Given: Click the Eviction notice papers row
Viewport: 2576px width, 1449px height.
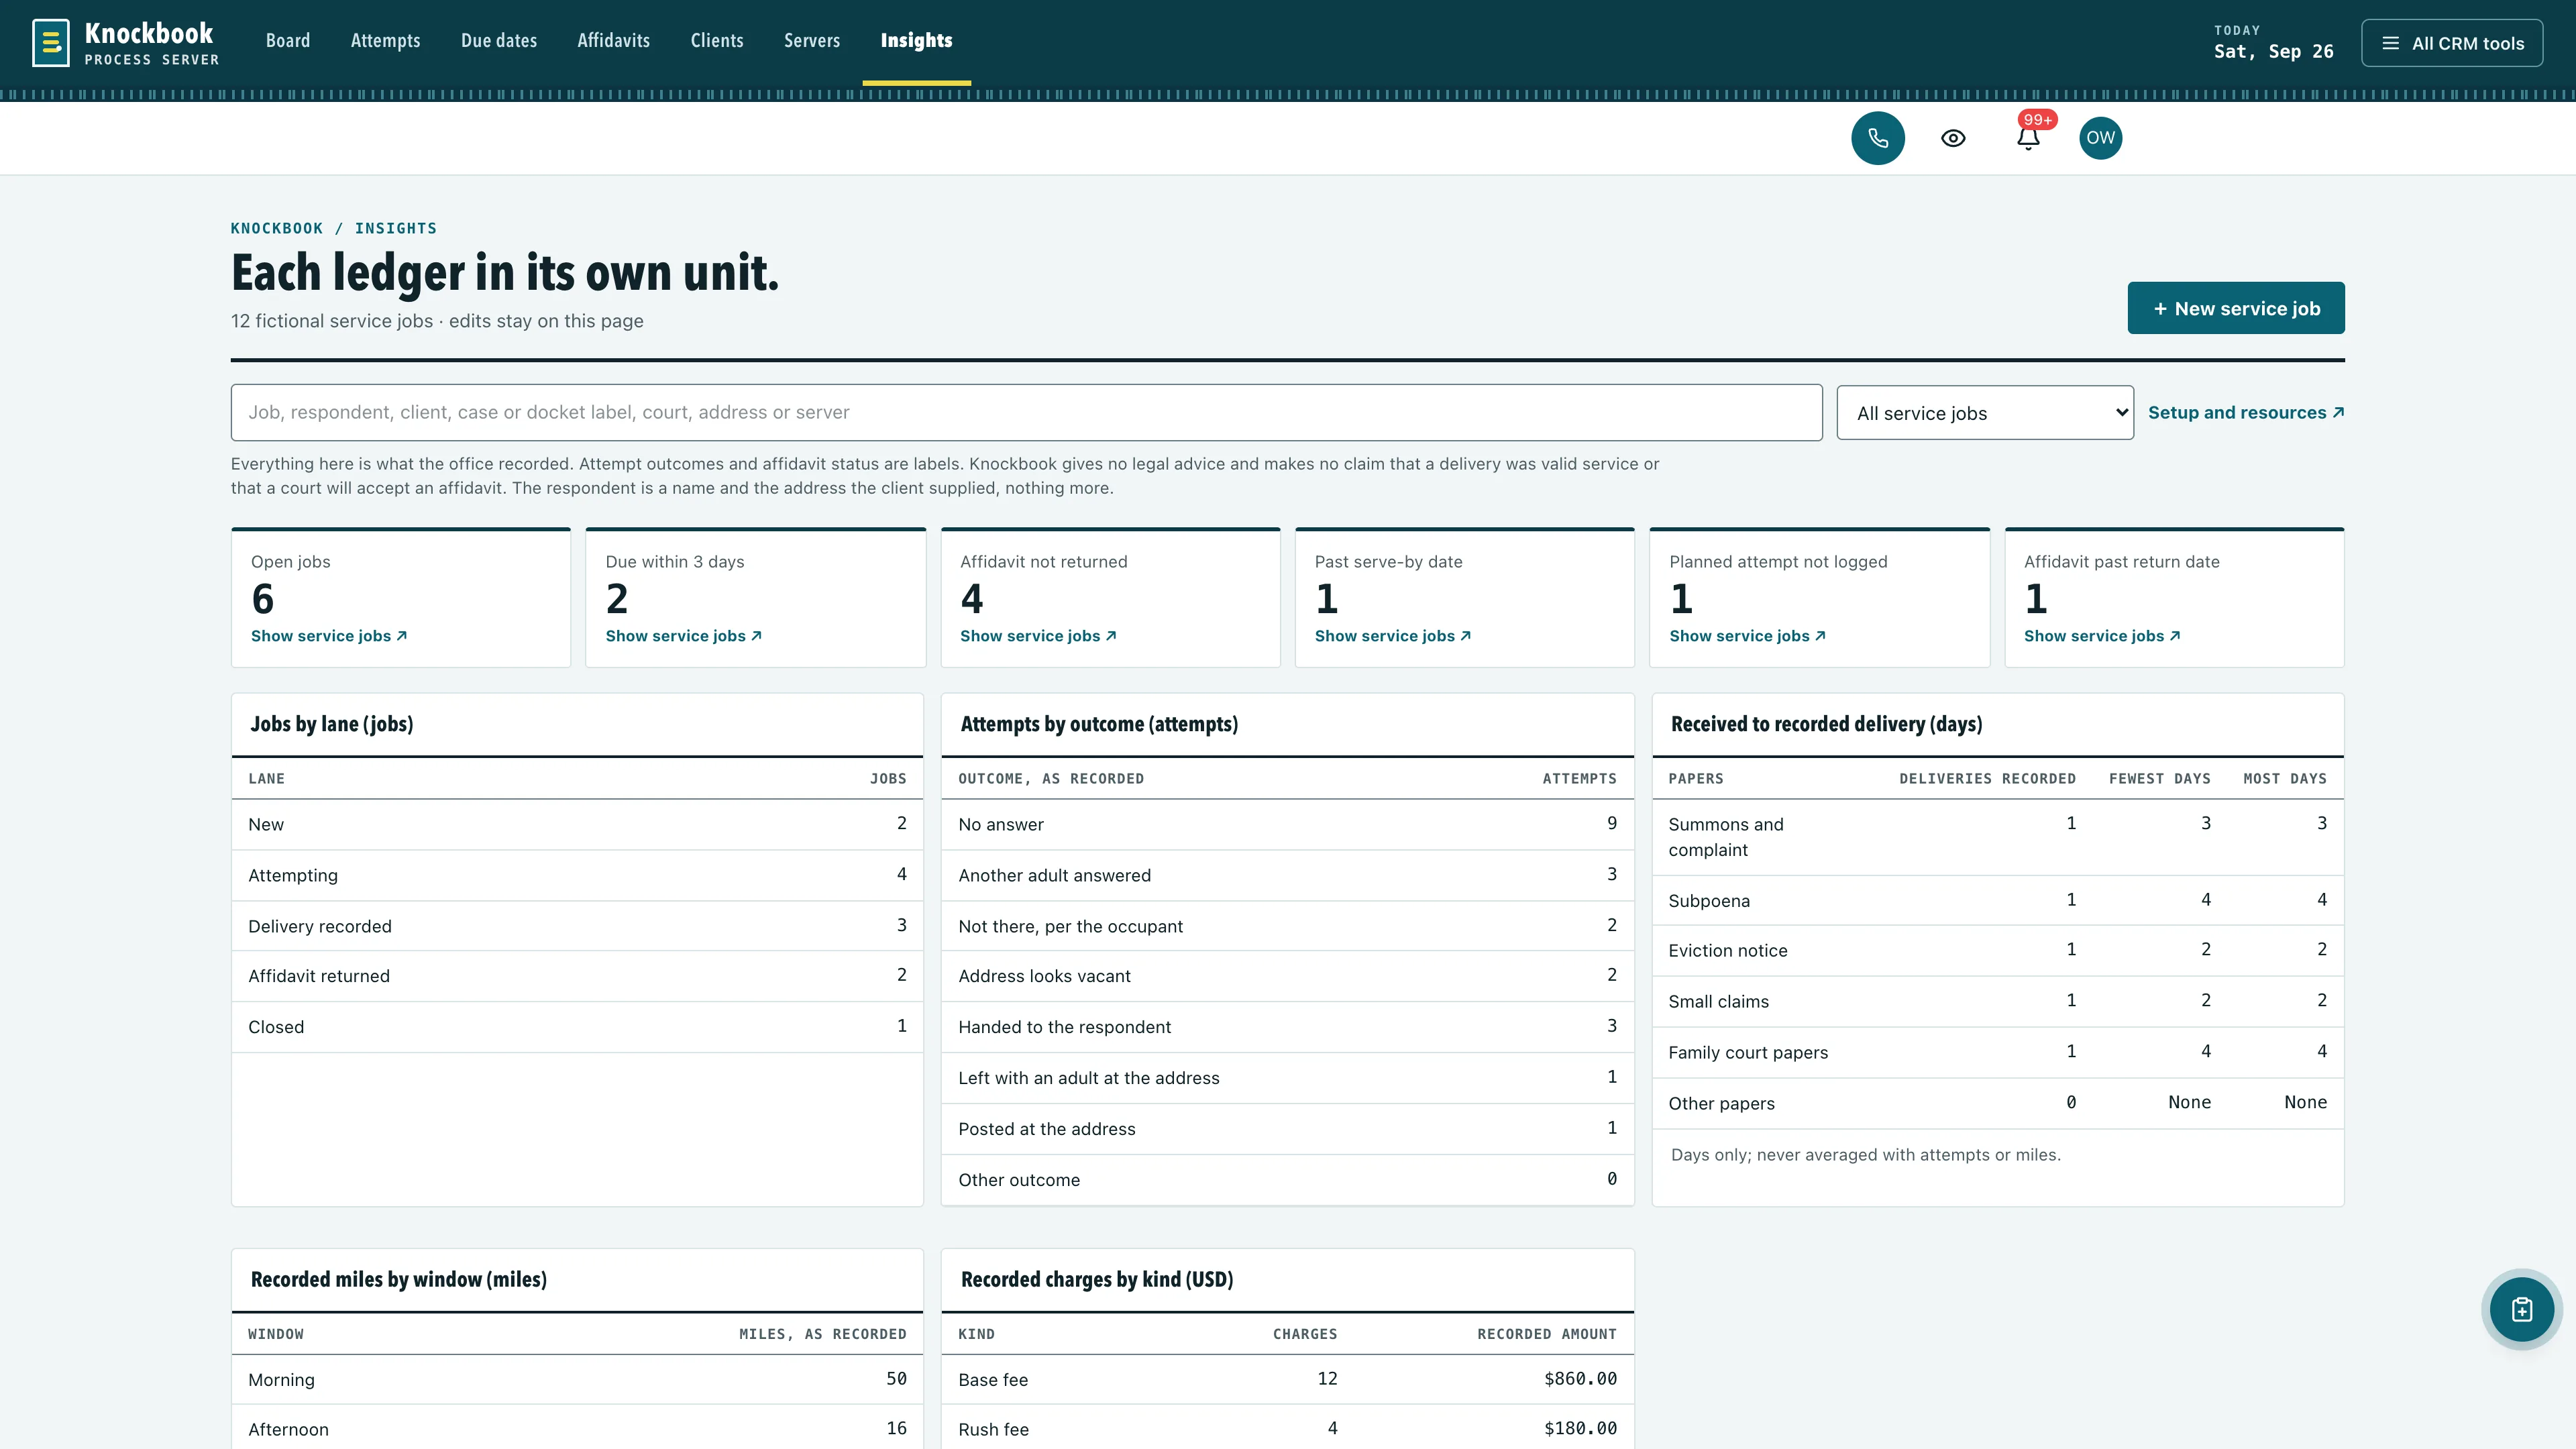Looking at the screenshot, I should click(x=1997, y=950).
